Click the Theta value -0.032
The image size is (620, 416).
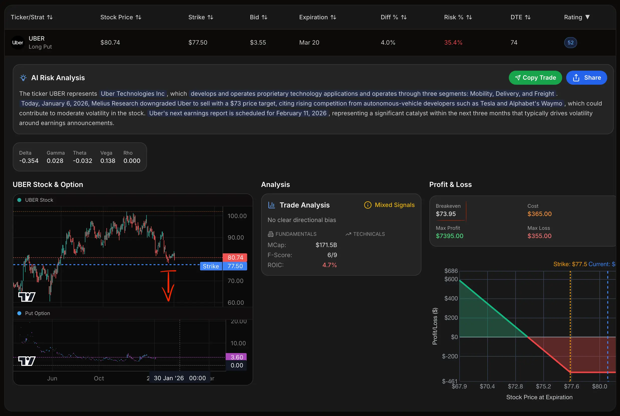82,161
